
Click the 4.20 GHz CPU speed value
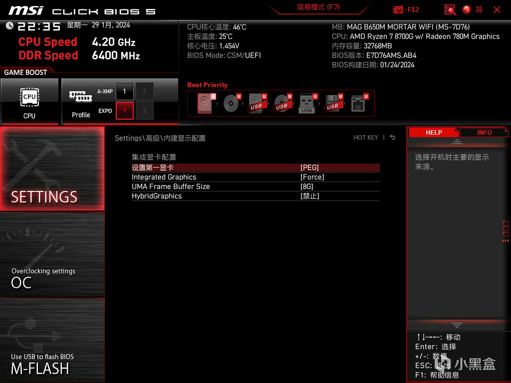(114, 42)
